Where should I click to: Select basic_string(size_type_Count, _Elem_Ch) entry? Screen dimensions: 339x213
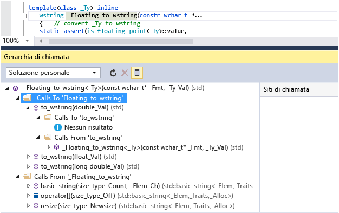pos(147,186)
